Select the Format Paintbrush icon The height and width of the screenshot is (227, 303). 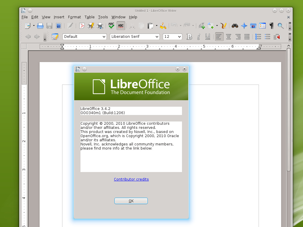click(x=163, y=26)
